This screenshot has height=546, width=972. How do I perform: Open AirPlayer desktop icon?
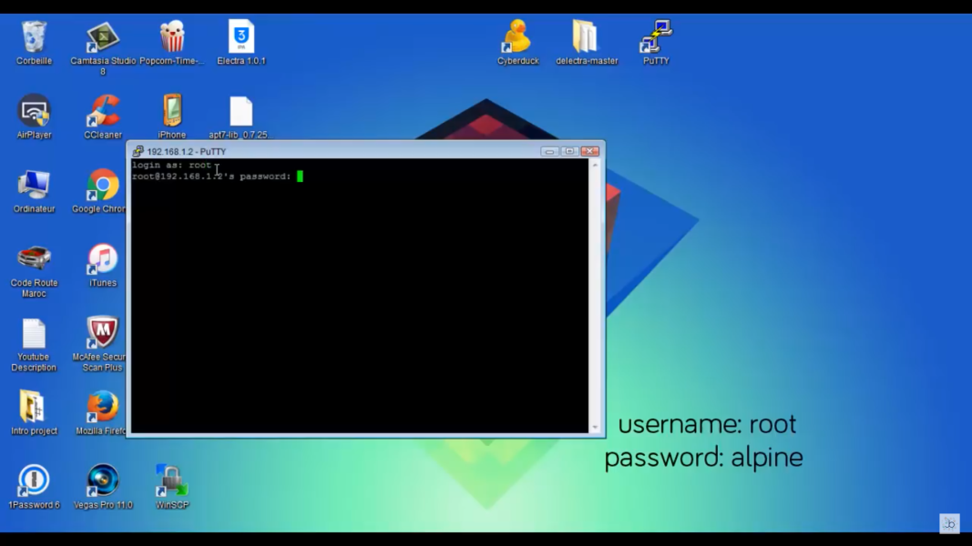pos(34,112)
